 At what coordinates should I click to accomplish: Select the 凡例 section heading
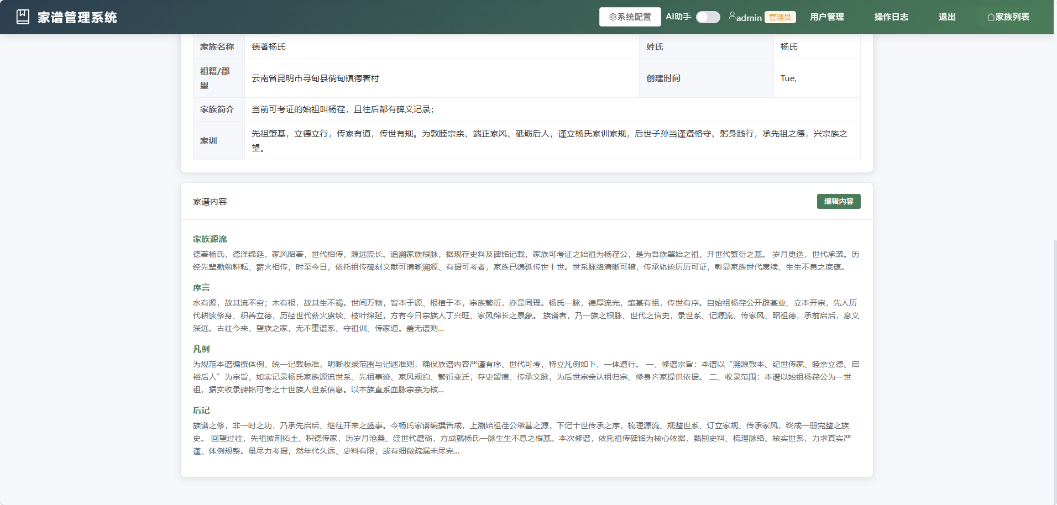(201, 349)
